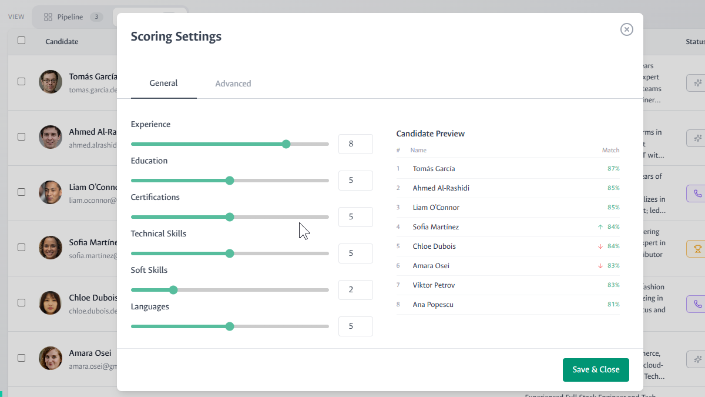Click Amara Osei's avatar in the table
This screenshot has width=705, height=397.
[51, 358]
